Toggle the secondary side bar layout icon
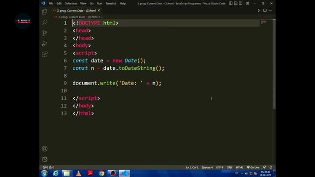315x177 pixels. [241, 3]
